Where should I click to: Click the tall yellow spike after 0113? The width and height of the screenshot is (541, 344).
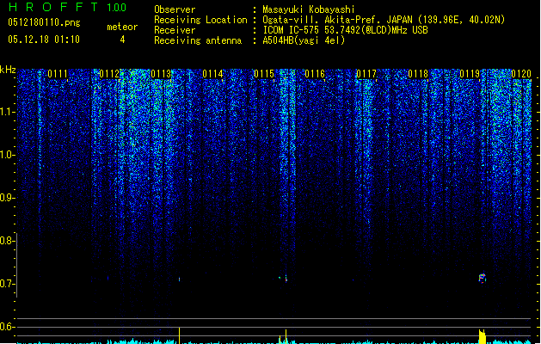pos(179,335)
